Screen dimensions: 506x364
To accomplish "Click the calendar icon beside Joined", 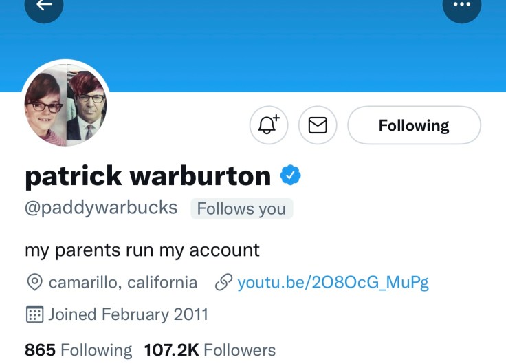I will click(x=34, y=315).
